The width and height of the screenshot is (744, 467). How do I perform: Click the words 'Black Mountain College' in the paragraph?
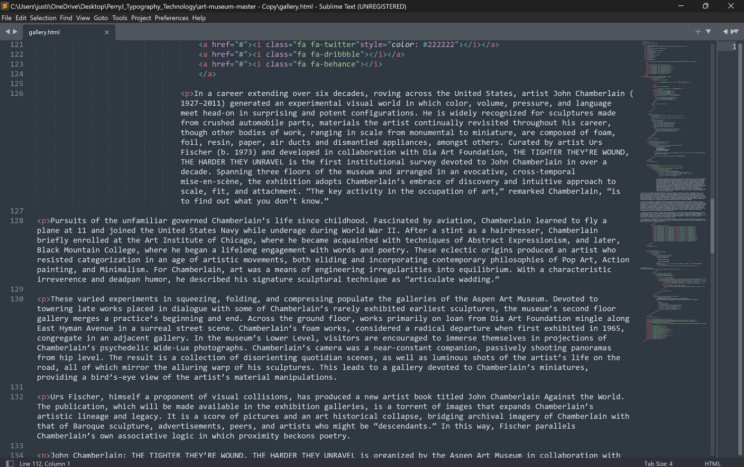point(86,250)
